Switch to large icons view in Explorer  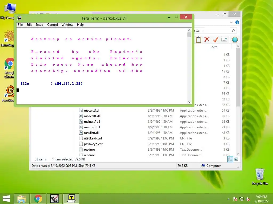[236, 159]
